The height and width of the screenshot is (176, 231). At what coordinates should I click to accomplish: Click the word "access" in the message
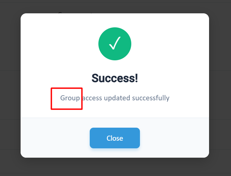[92, 98]
